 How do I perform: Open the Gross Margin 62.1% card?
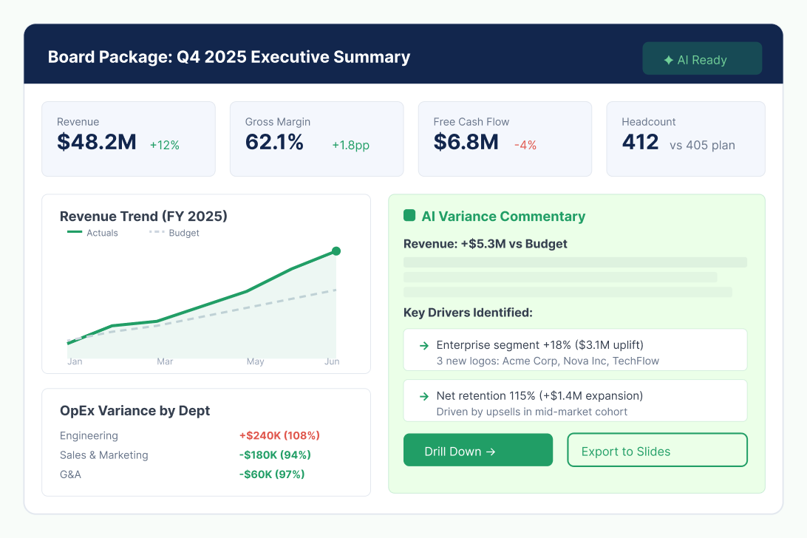pyautogui.click(x=316, y=139)
